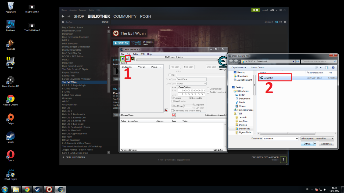The image size is (344, 193).
Task: Click the help question mark in file dialog
Action: 333,68
